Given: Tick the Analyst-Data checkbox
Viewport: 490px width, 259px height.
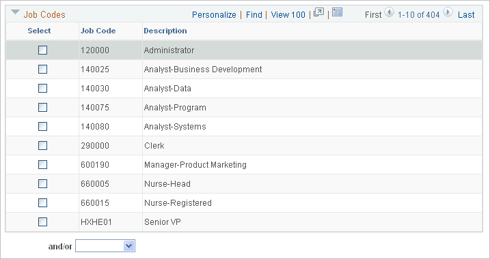Looking at the screenshot, I should [43, 89].
